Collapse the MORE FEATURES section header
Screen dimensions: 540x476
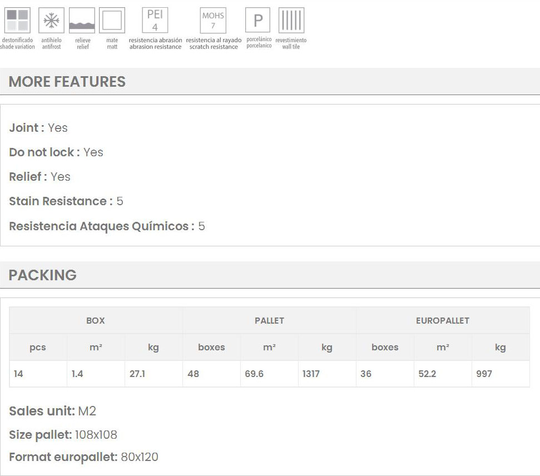pyautogui.click(x=67, y=82)
